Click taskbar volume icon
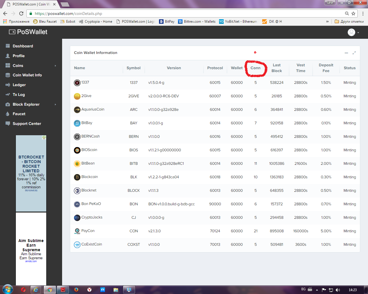This screenshot has width=368, height=294. coord(338,290)
